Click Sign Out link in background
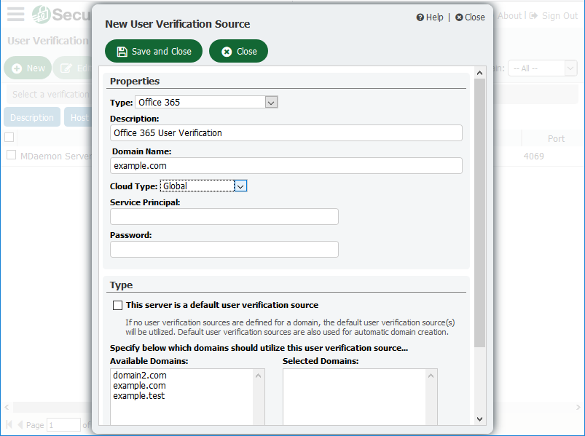This screenshot has height=436, width=585. (x=554, y=16)
